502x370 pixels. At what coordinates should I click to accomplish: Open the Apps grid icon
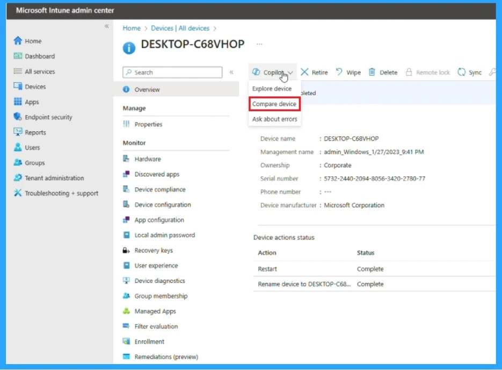(18, 102)
